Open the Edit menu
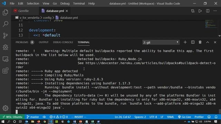Viewport: 221px width, 124px height. pos(20,3)
